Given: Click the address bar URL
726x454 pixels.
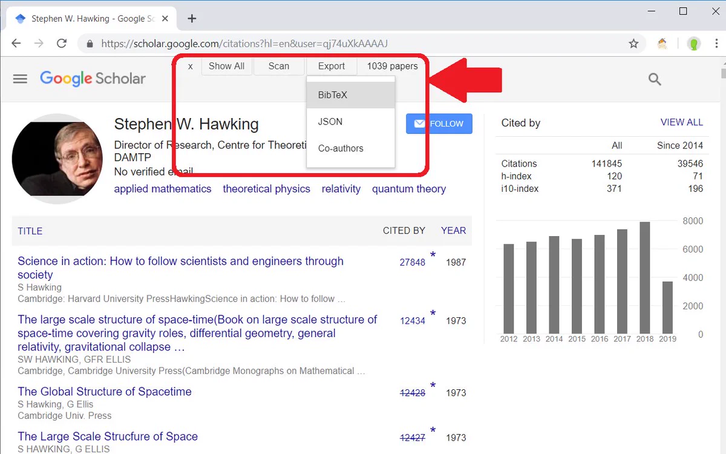Looking at the screenshot, I should (x=244, y=44).
